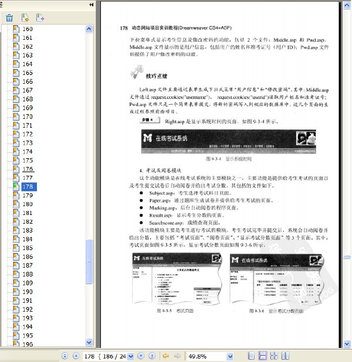
Task: Select bookmark 161 in the list
Action: coord(28,37)
